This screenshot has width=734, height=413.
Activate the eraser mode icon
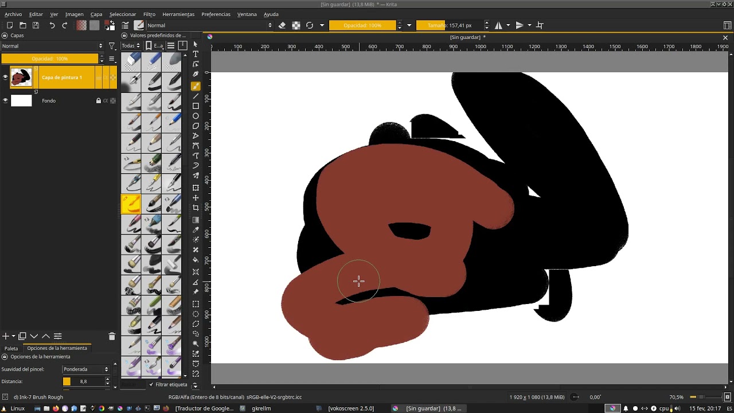coord(282,25)
